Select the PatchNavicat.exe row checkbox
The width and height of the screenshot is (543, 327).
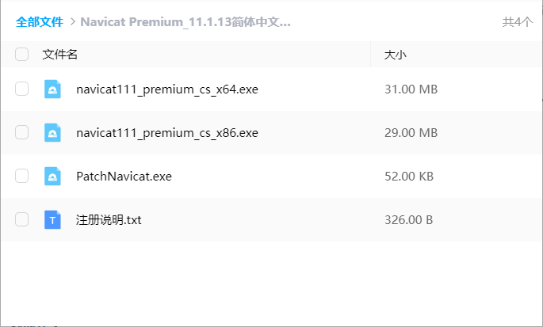click(22, 176)
